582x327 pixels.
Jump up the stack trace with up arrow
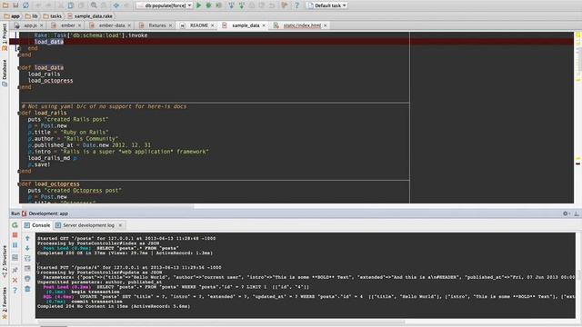[27, 238]
